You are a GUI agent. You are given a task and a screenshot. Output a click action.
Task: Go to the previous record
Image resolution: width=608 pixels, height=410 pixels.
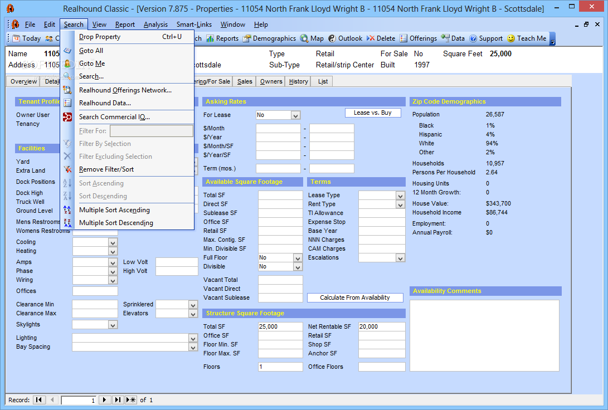pyautogui.click(x=52, y=400)
